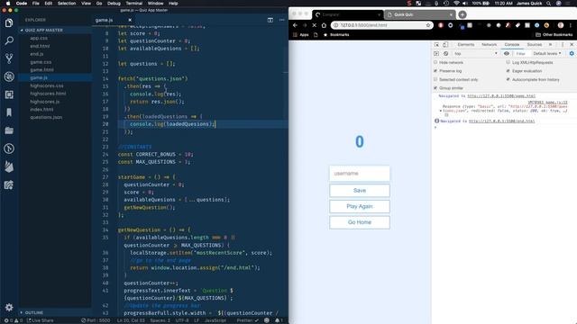Open the Debug view in activity bar

[x=9, y=76]
